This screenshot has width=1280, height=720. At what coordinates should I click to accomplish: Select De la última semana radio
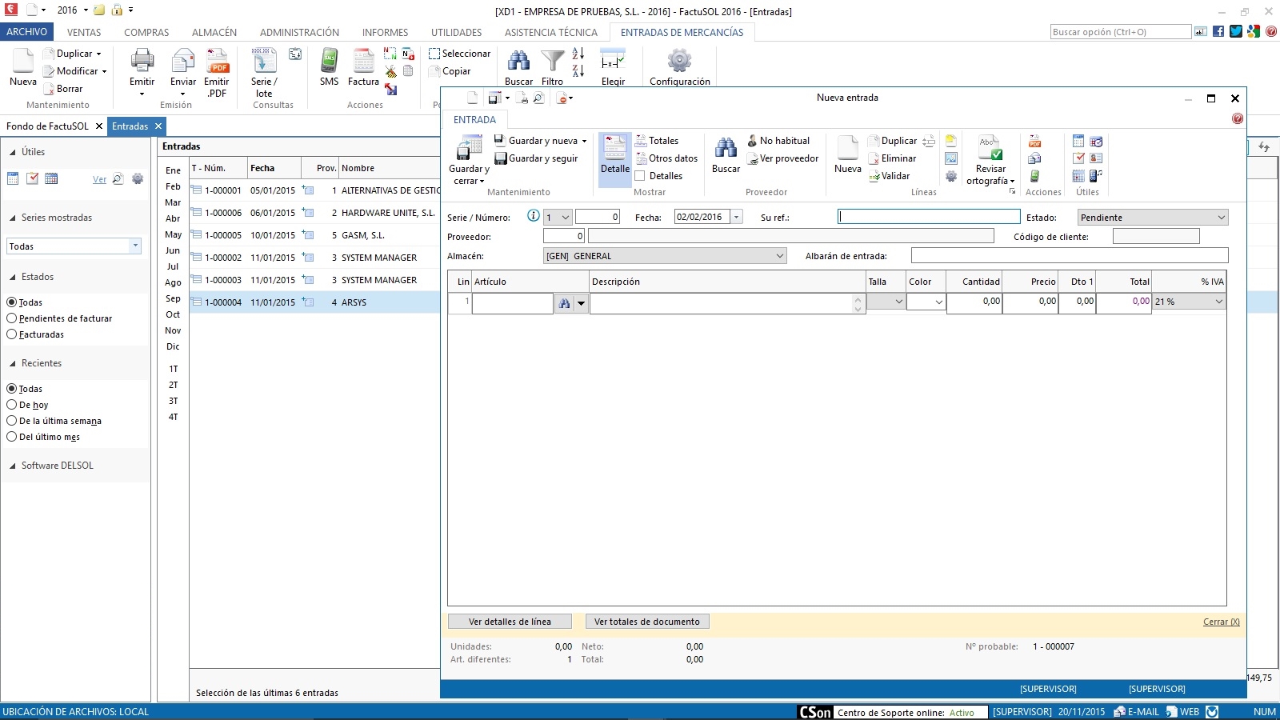point(12,421)
